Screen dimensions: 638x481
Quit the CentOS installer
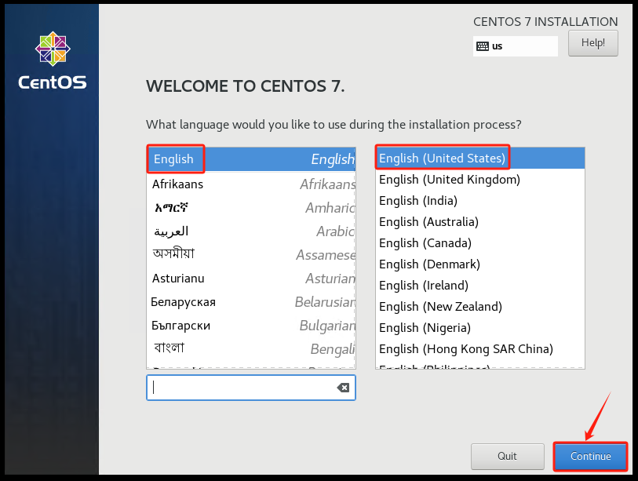(x=507, y=456)
